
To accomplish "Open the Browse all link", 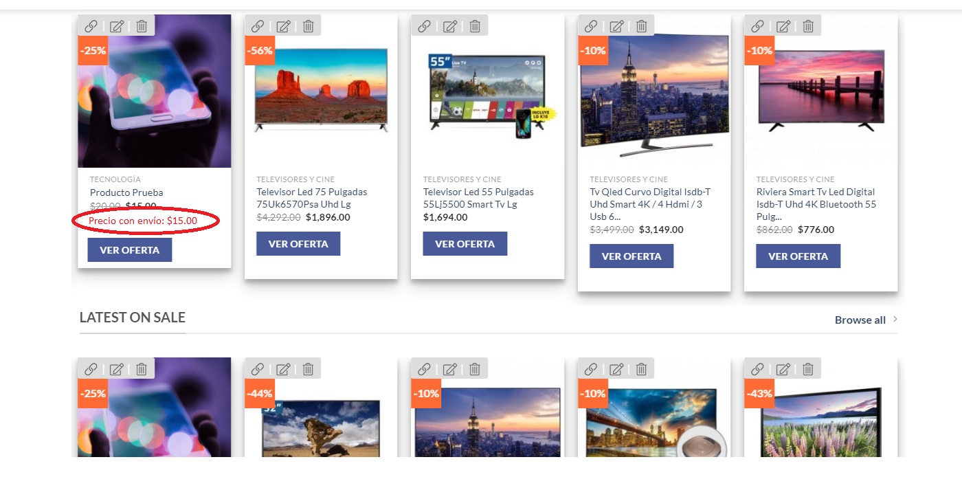I will point(860,320).
